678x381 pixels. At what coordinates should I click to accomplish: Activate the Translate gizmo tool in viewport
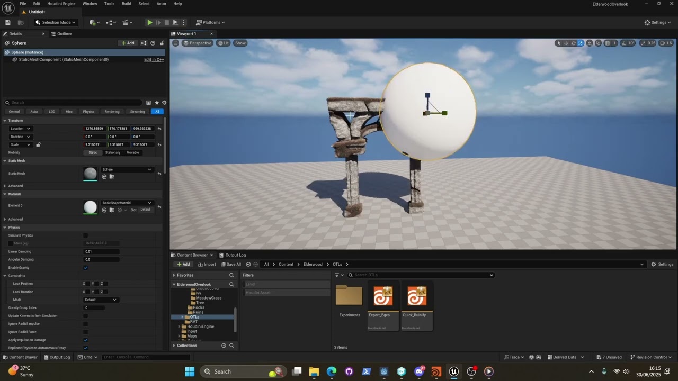(x=566, y=43)
